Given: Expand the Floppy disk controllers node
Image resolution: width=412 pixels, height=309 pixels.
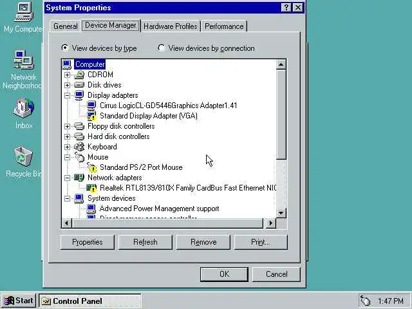Looking at the screenshot, I should coord(67,126).
